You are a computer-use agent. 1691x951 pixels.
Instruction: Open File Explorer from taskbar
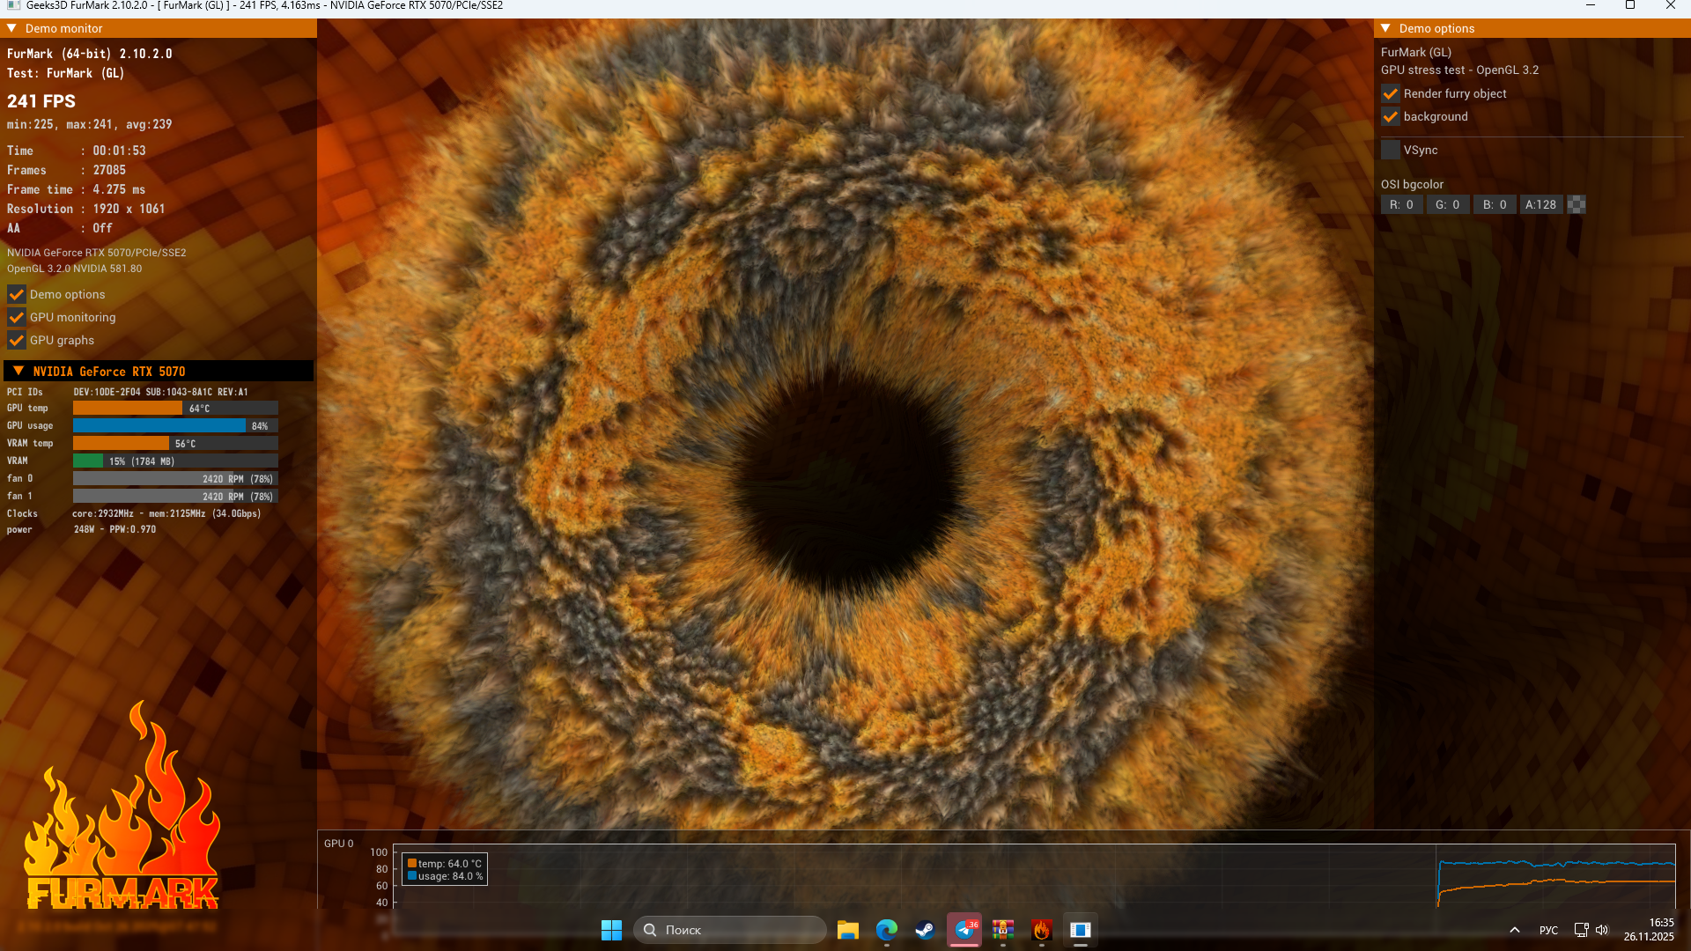847,930
